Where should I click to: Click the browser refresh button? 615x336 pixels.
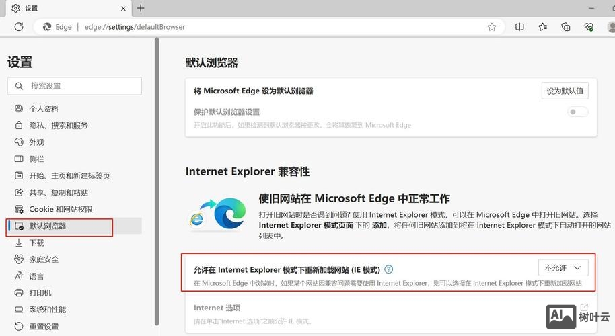[19, 27]
